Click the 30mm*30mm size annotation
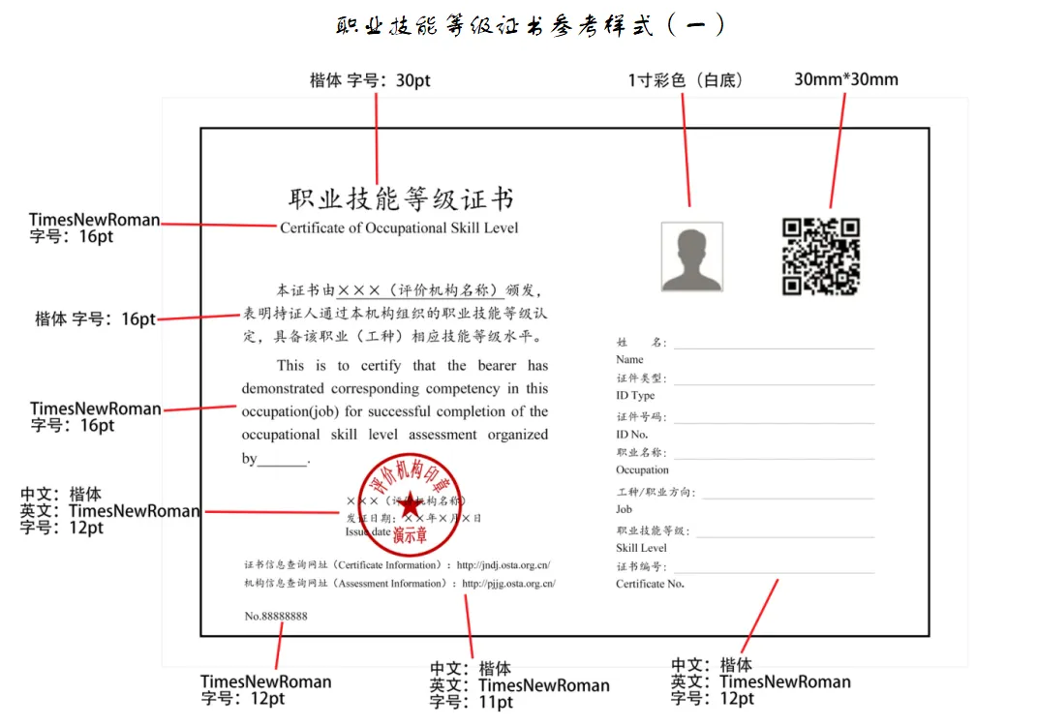 coord(846,79)
